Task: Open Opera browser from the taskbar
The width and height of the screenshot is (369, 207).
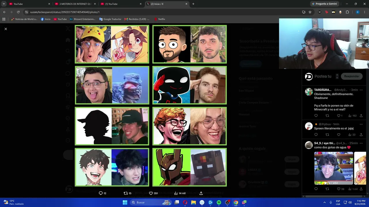Action: 185,202
